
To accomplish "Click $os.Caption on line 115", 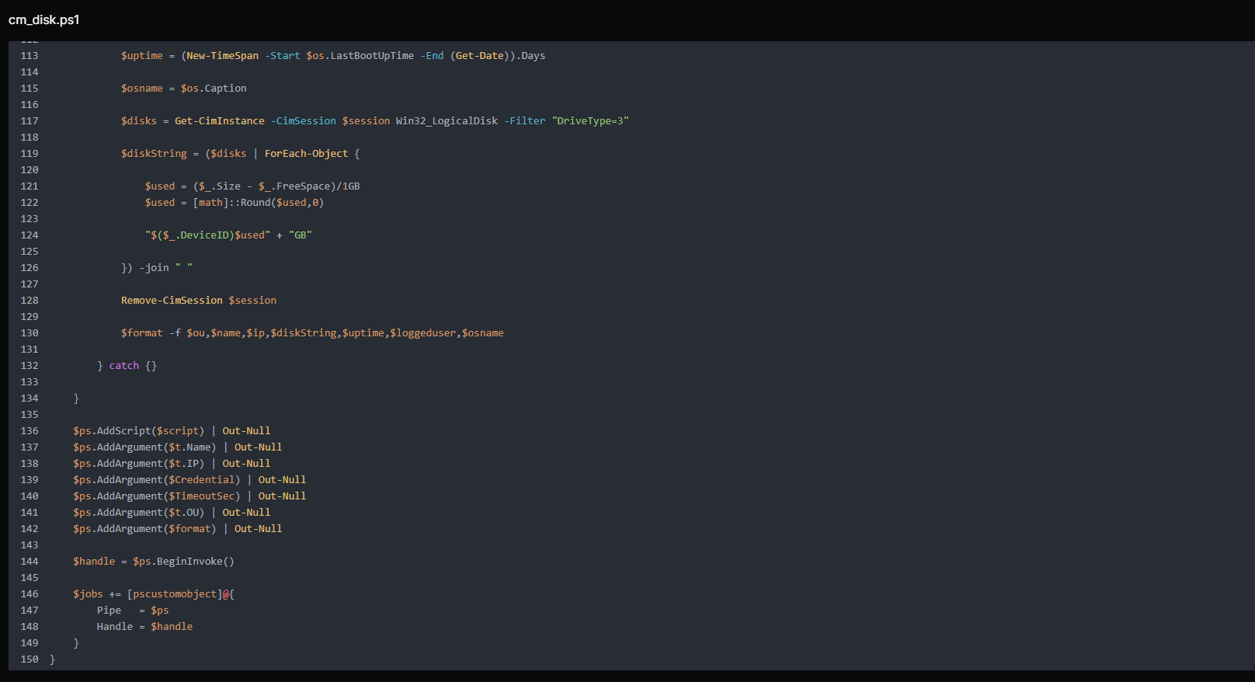I will [214, 89].
